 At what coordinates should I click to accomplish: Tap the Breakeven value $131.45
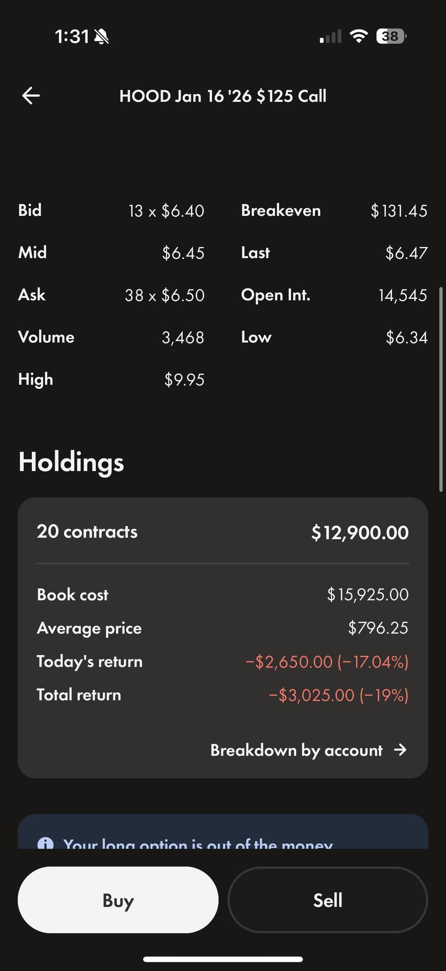tap(399, 211)
